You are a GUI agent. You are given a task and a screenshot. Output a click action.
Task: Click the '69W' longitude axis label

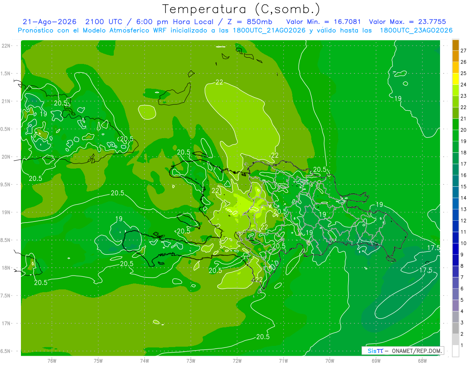click(x=376, y=361)
